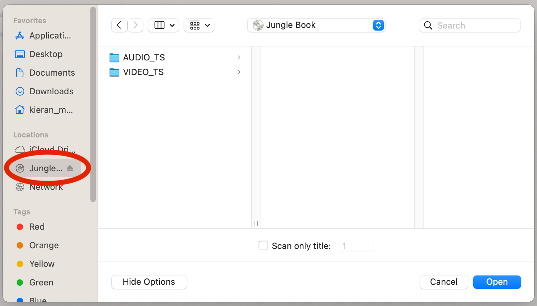The height and width of the screenshot is (306, 537).
Task: Click the Hide Options button
Action: [x=149, y=282]
